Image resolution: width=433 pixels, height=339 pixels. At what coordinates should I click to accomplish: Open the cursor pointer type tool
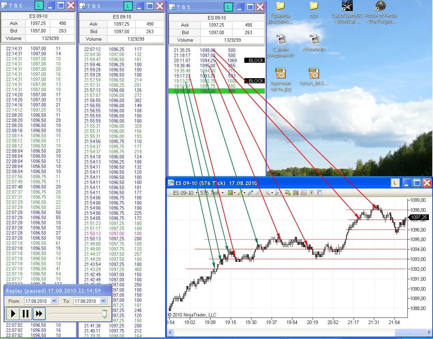click(x=268, y=193)
